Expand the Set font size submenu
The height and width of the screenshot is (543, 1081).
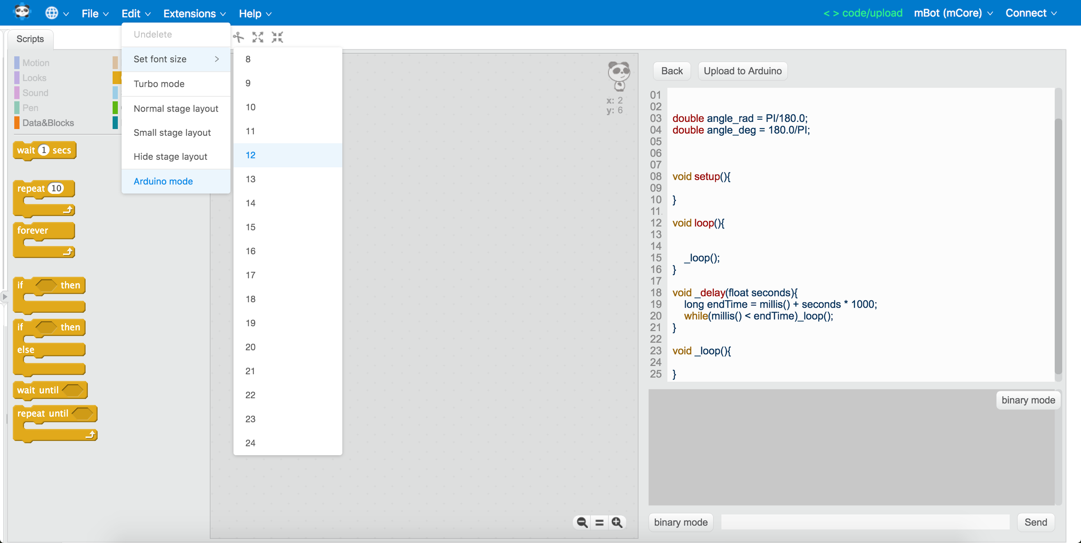click(x=176, y=59)
